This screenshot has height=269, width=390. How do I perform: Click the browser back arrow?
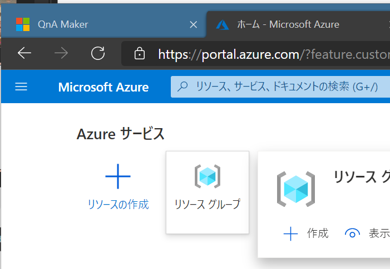point(24,53)
